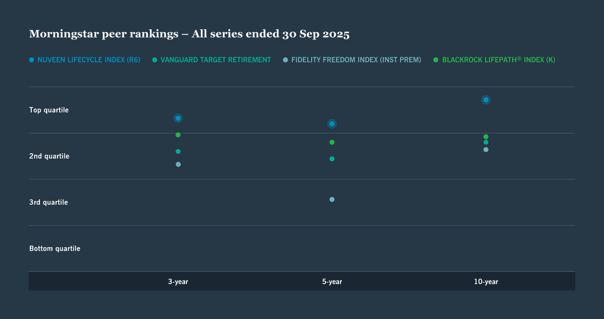Screen dimensions: 604x319
Task: Click the chart title text
Action: (x=189, y=34)
